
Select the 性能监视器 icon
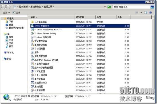point(32,90)
